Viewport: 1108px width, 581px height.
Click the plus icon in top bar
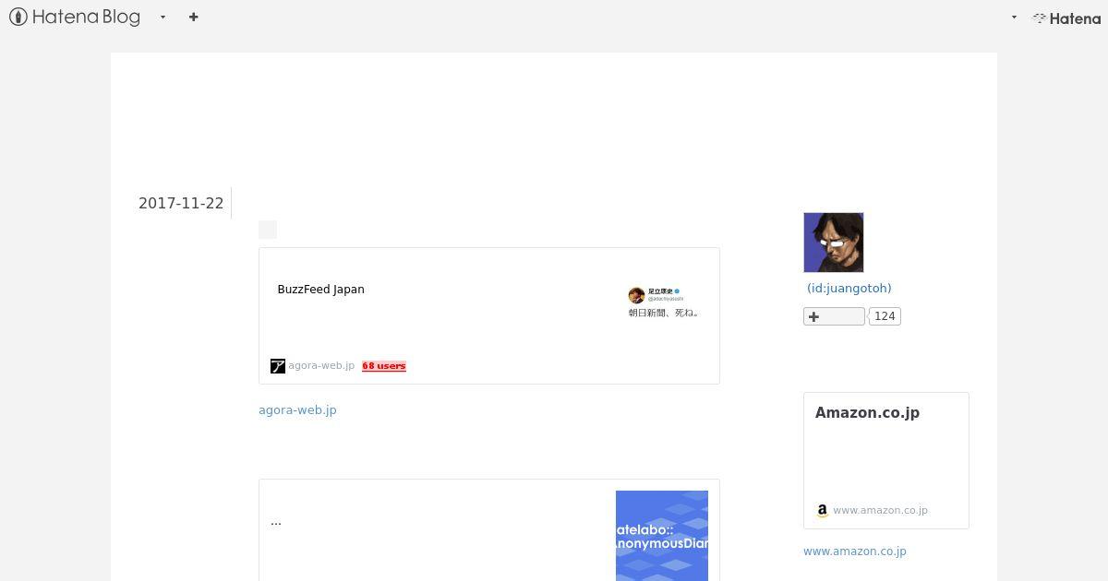(x=193, y=17)
